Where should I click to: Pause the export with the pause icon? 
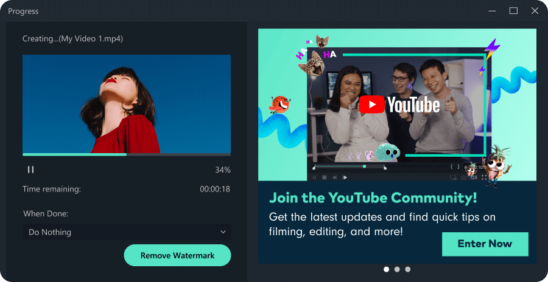[x=31, y=170]
